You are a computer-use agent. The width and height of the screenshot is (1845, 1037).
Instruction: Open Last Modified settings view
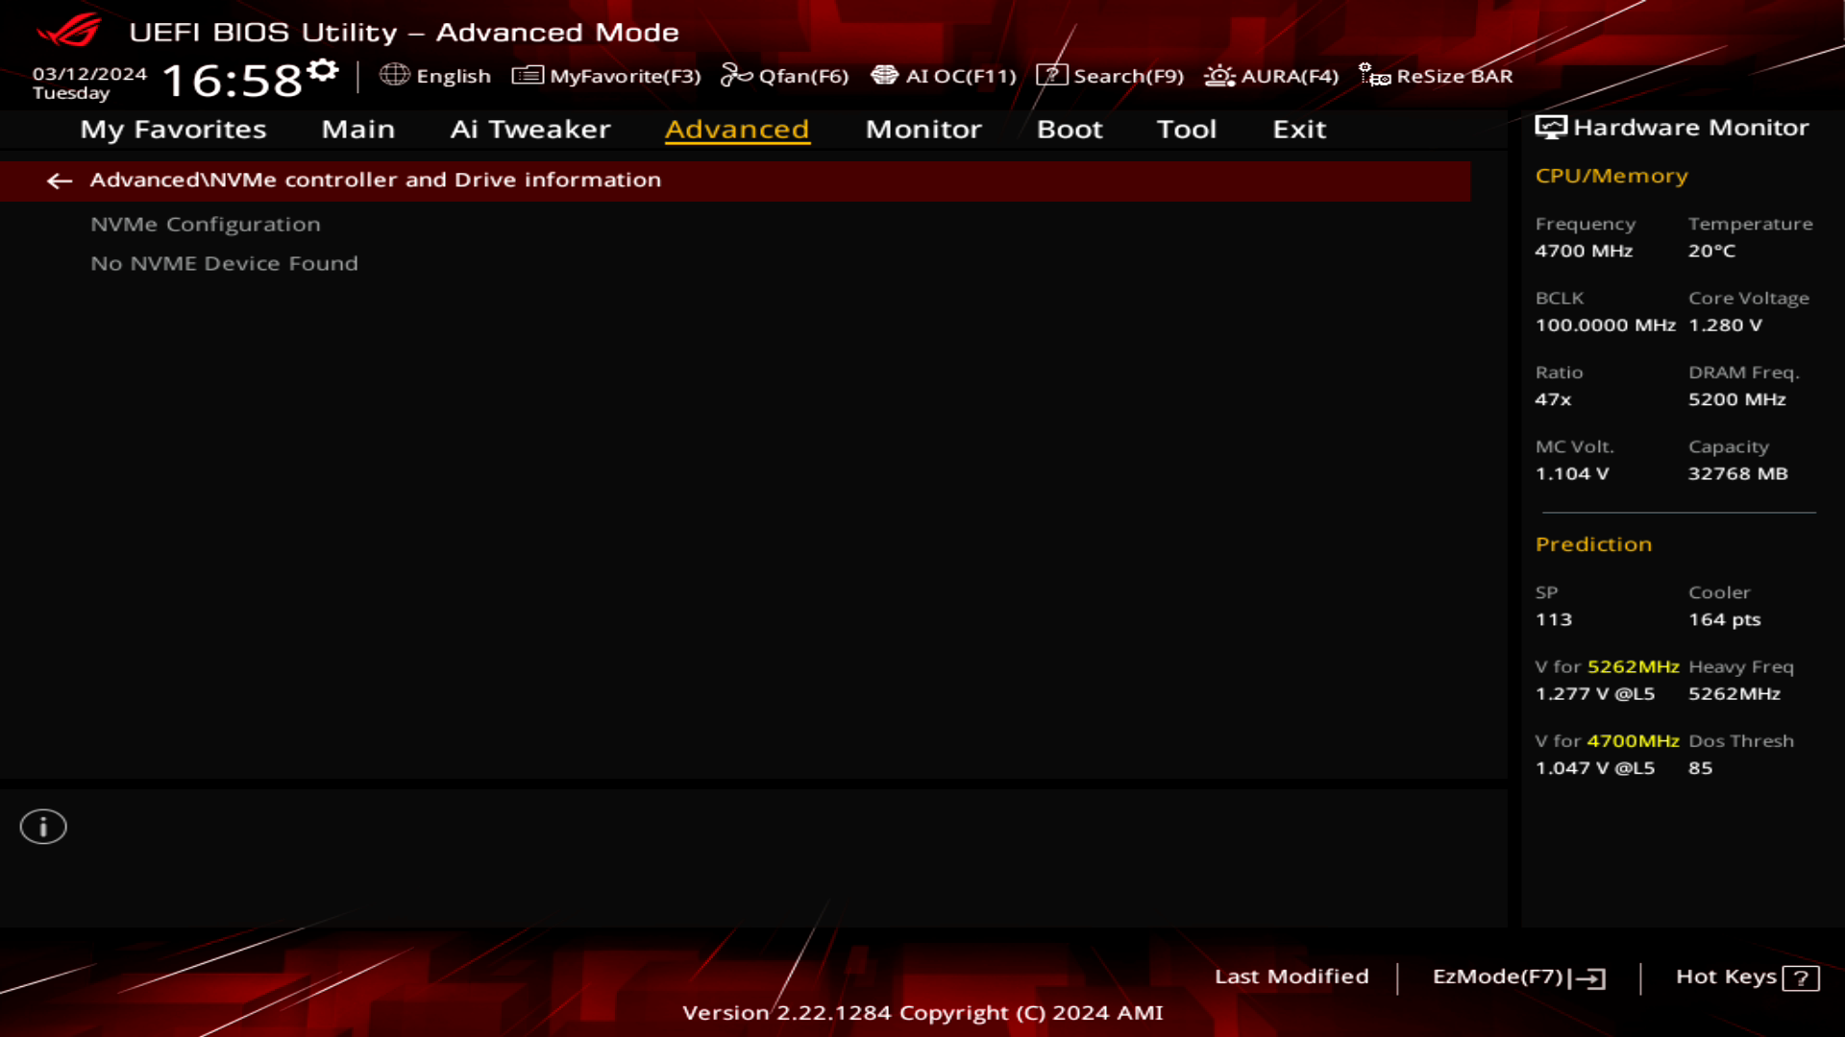[1291, 975]
